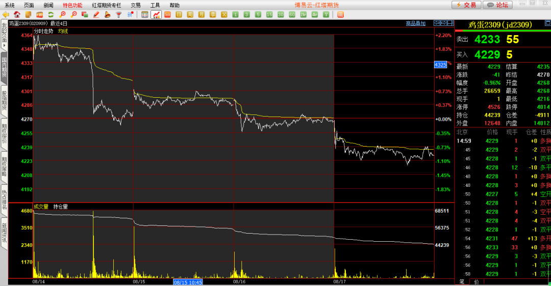The height and width of the screenshot is (286, 551).
Task: Click the 商品叠加 overlay link
Action: click(x=415, y=23)
